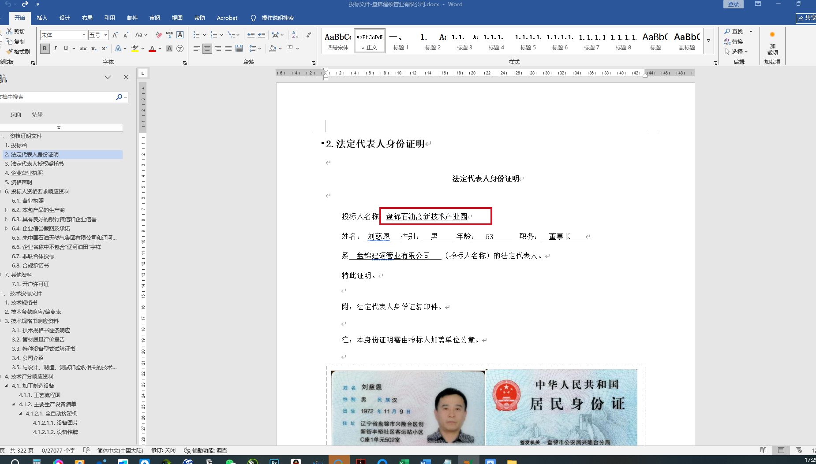This screenshot has width=816, height=464.
Task: Apply the 标题 1 style
Action: click(x=401, y=41)
